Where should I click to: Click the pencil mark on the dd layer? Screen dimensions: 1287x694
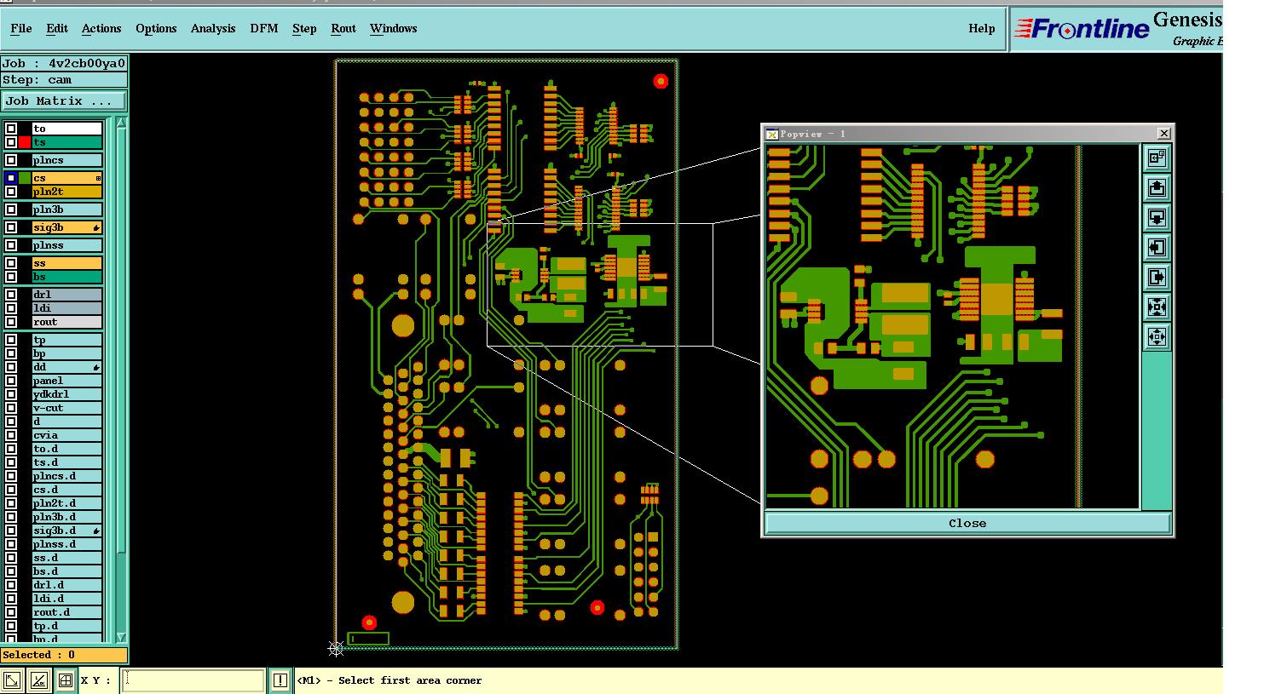click(96, 367)
